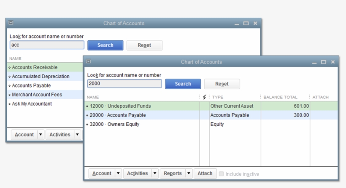Click Account button in front window
Screen dimensions: 346x188
102,173
